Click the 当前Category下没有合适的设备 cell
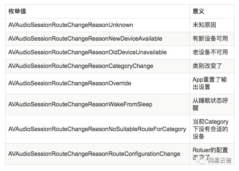Screen dimensions: 239x171 [210, 129]
